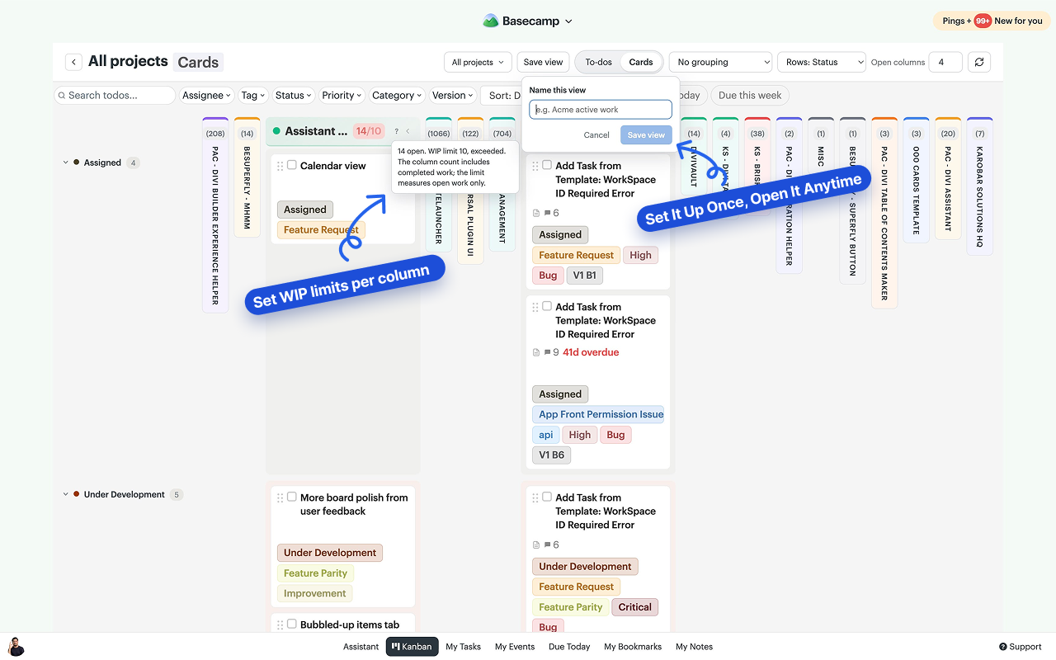Open My Tasks in bottom bar
1056x660 pixels.
463,647
